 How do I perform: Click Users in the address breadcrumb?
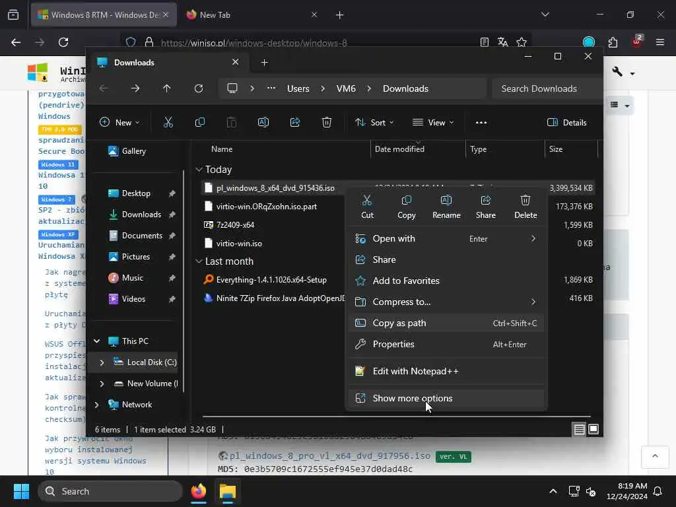[298, 88]
